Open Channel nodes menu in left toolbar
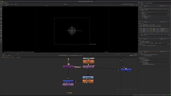Screen dimensions: 171x96 (x=1, y=9)
